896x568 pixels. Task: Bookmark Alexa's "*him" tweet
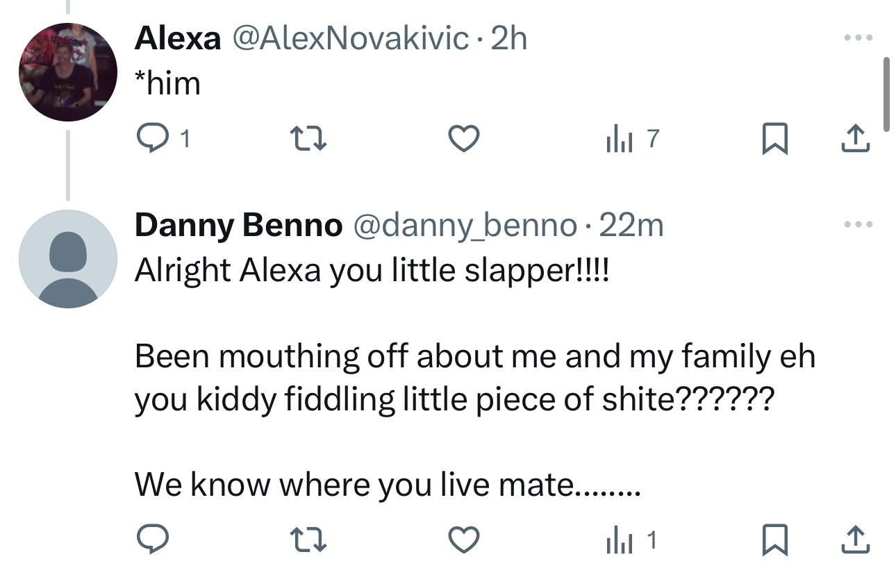pos(774,140)
